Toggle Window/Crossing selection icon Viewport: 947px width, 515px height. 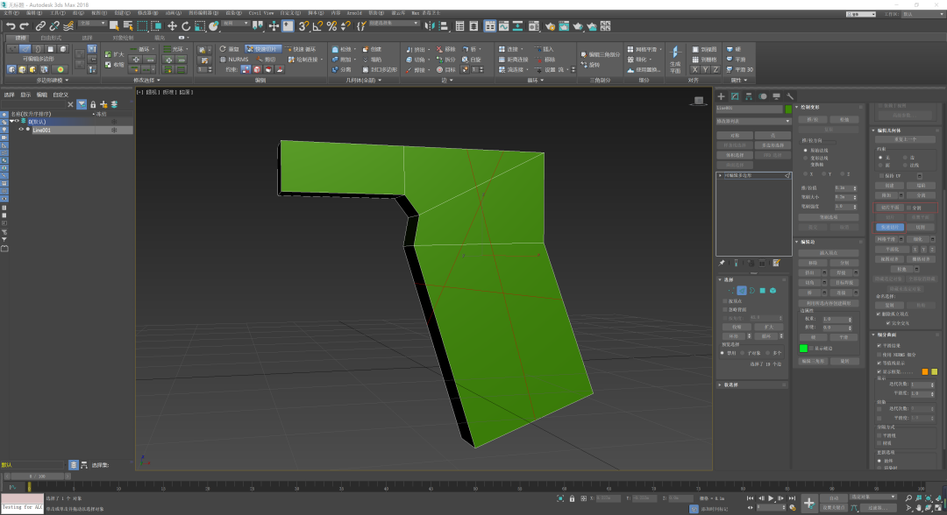(x=156, y=26)
